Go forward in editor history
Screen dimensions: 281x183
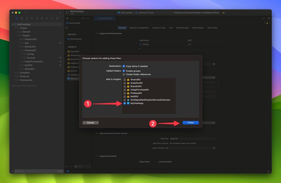click(75, 18)
